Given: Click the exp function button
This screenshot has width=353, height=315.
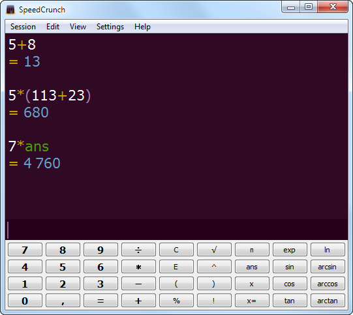Looking at the screenshot, I should 290,250.
